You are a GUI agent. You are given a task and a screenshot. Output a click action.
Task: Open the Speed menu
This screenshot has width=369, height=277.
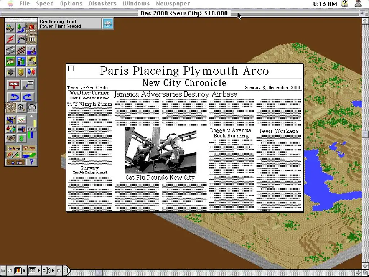45,4
